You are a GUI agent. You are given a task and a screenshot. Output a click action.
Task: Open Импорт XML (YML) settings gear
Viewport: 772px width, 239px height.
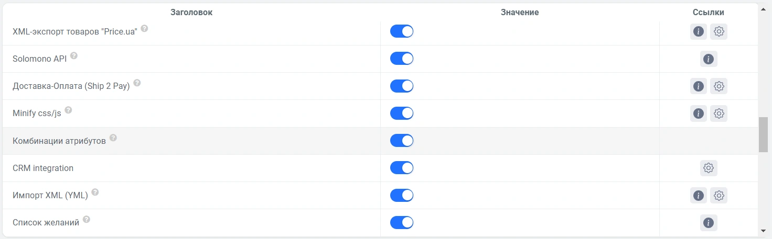point(719,196)
